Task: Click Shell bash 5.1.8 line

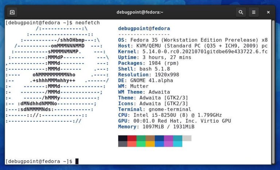Action: (x=144, y=69)
